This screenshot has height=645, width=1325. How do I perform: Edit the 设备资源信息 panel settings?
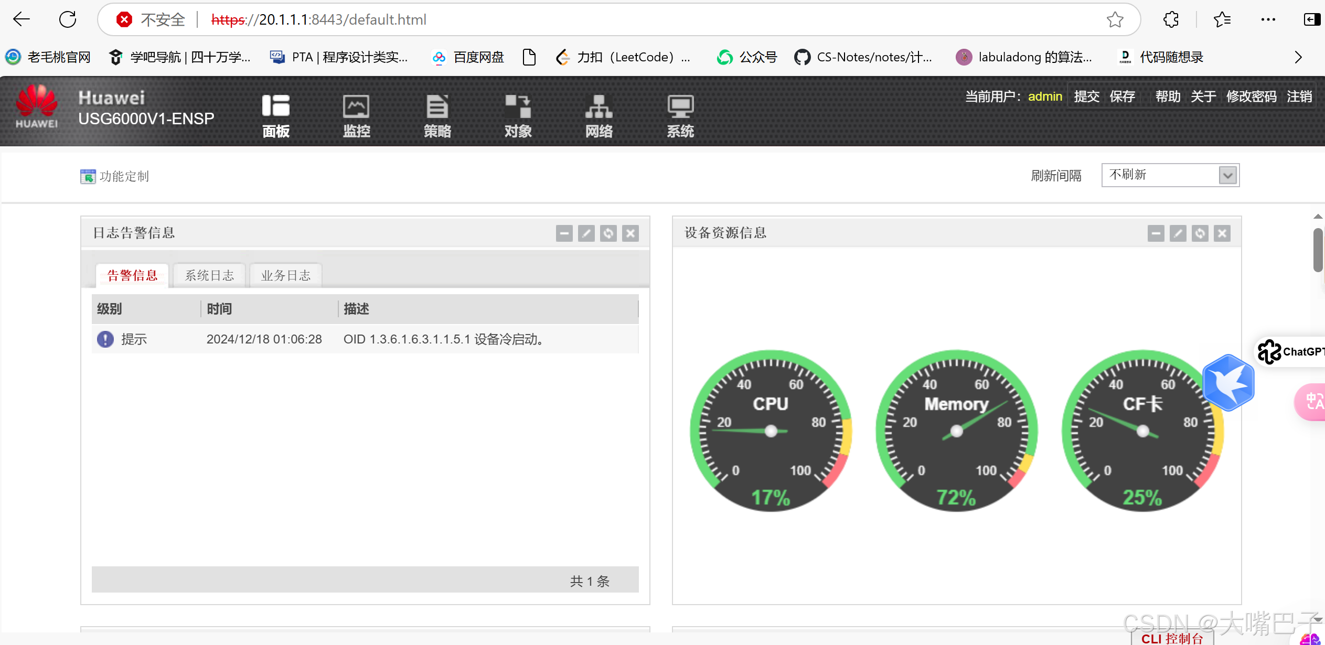[1178, 233]
